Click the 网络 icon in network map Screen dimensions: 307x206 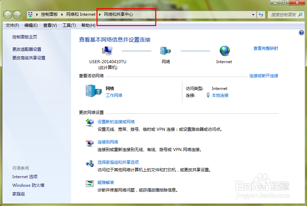click(166, 51)
